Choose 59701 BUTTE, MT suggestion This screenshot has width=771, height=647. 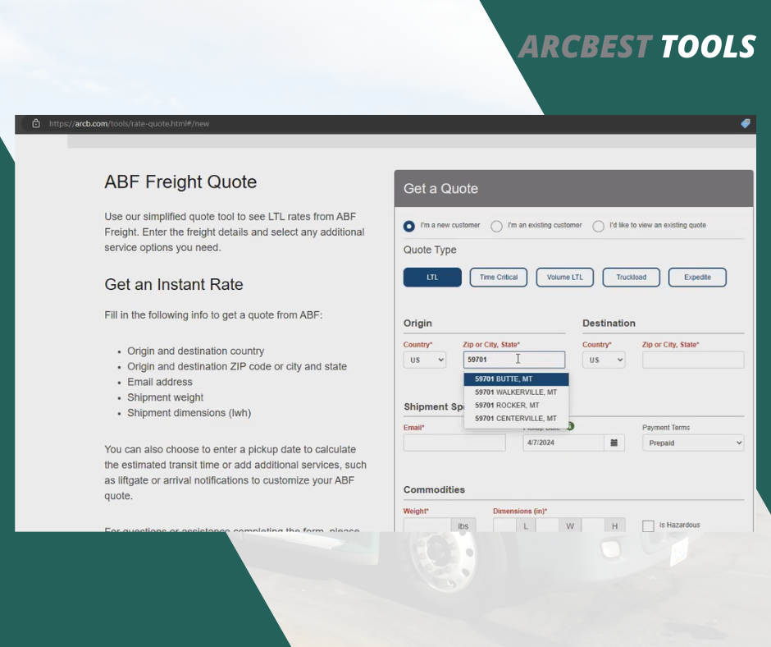(x=516, y=379)
